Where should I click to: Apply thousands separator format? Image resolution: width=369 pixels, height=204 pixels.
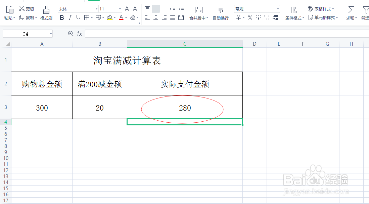259,18
